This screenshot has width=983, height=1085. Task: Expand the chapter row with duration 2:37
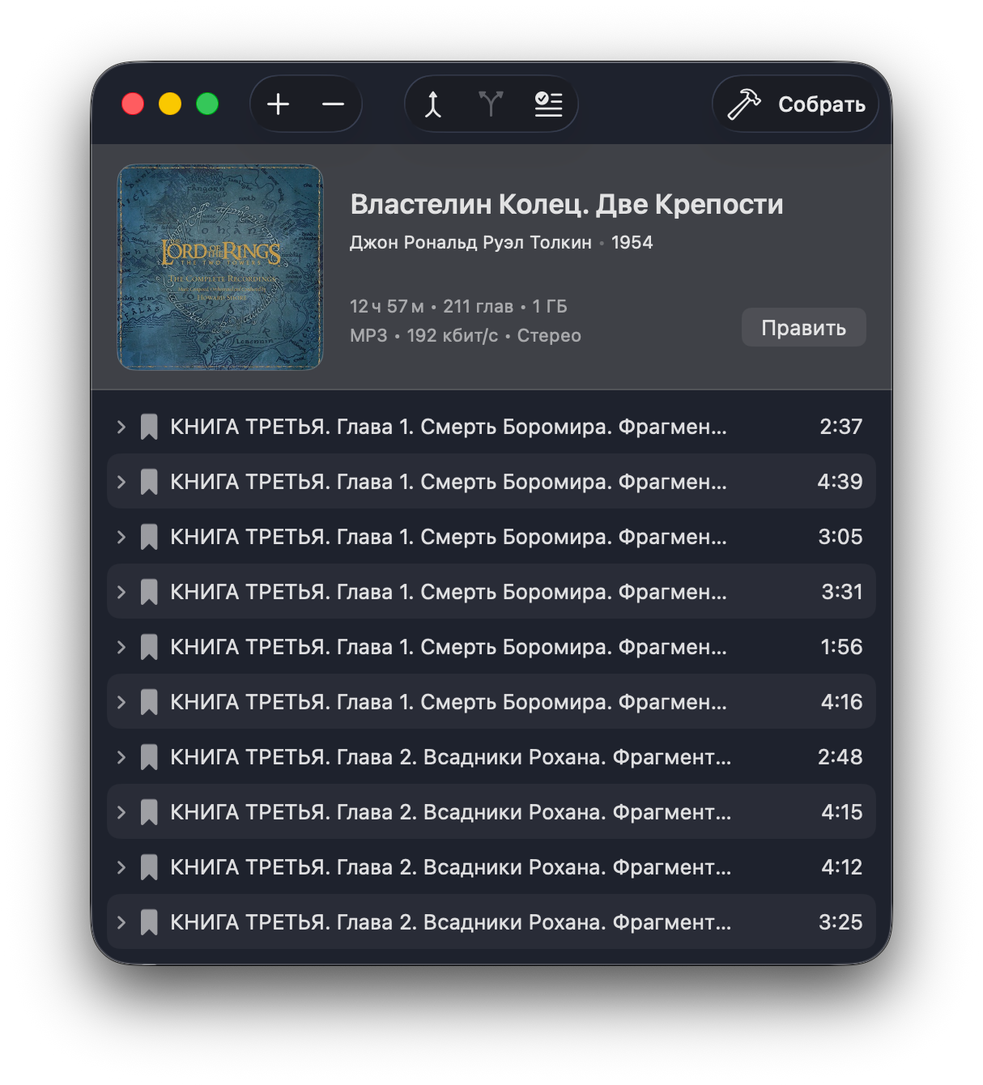point(121,427)
